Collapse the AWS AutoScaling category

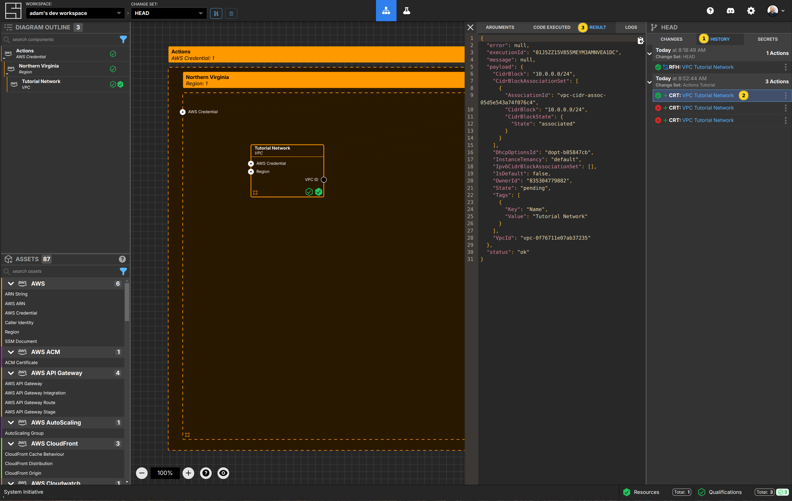point(11,422)
